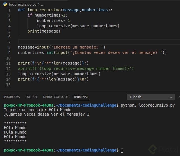180x156 pixels.
Task: Open the DEBUG CONSOLE tab
Action: pyautogui.click(x=55, y=97)
